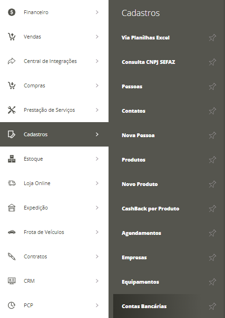Pin the Agendamentos shortcut
This screenshot has height=318, width=225.
pos(212,233)
